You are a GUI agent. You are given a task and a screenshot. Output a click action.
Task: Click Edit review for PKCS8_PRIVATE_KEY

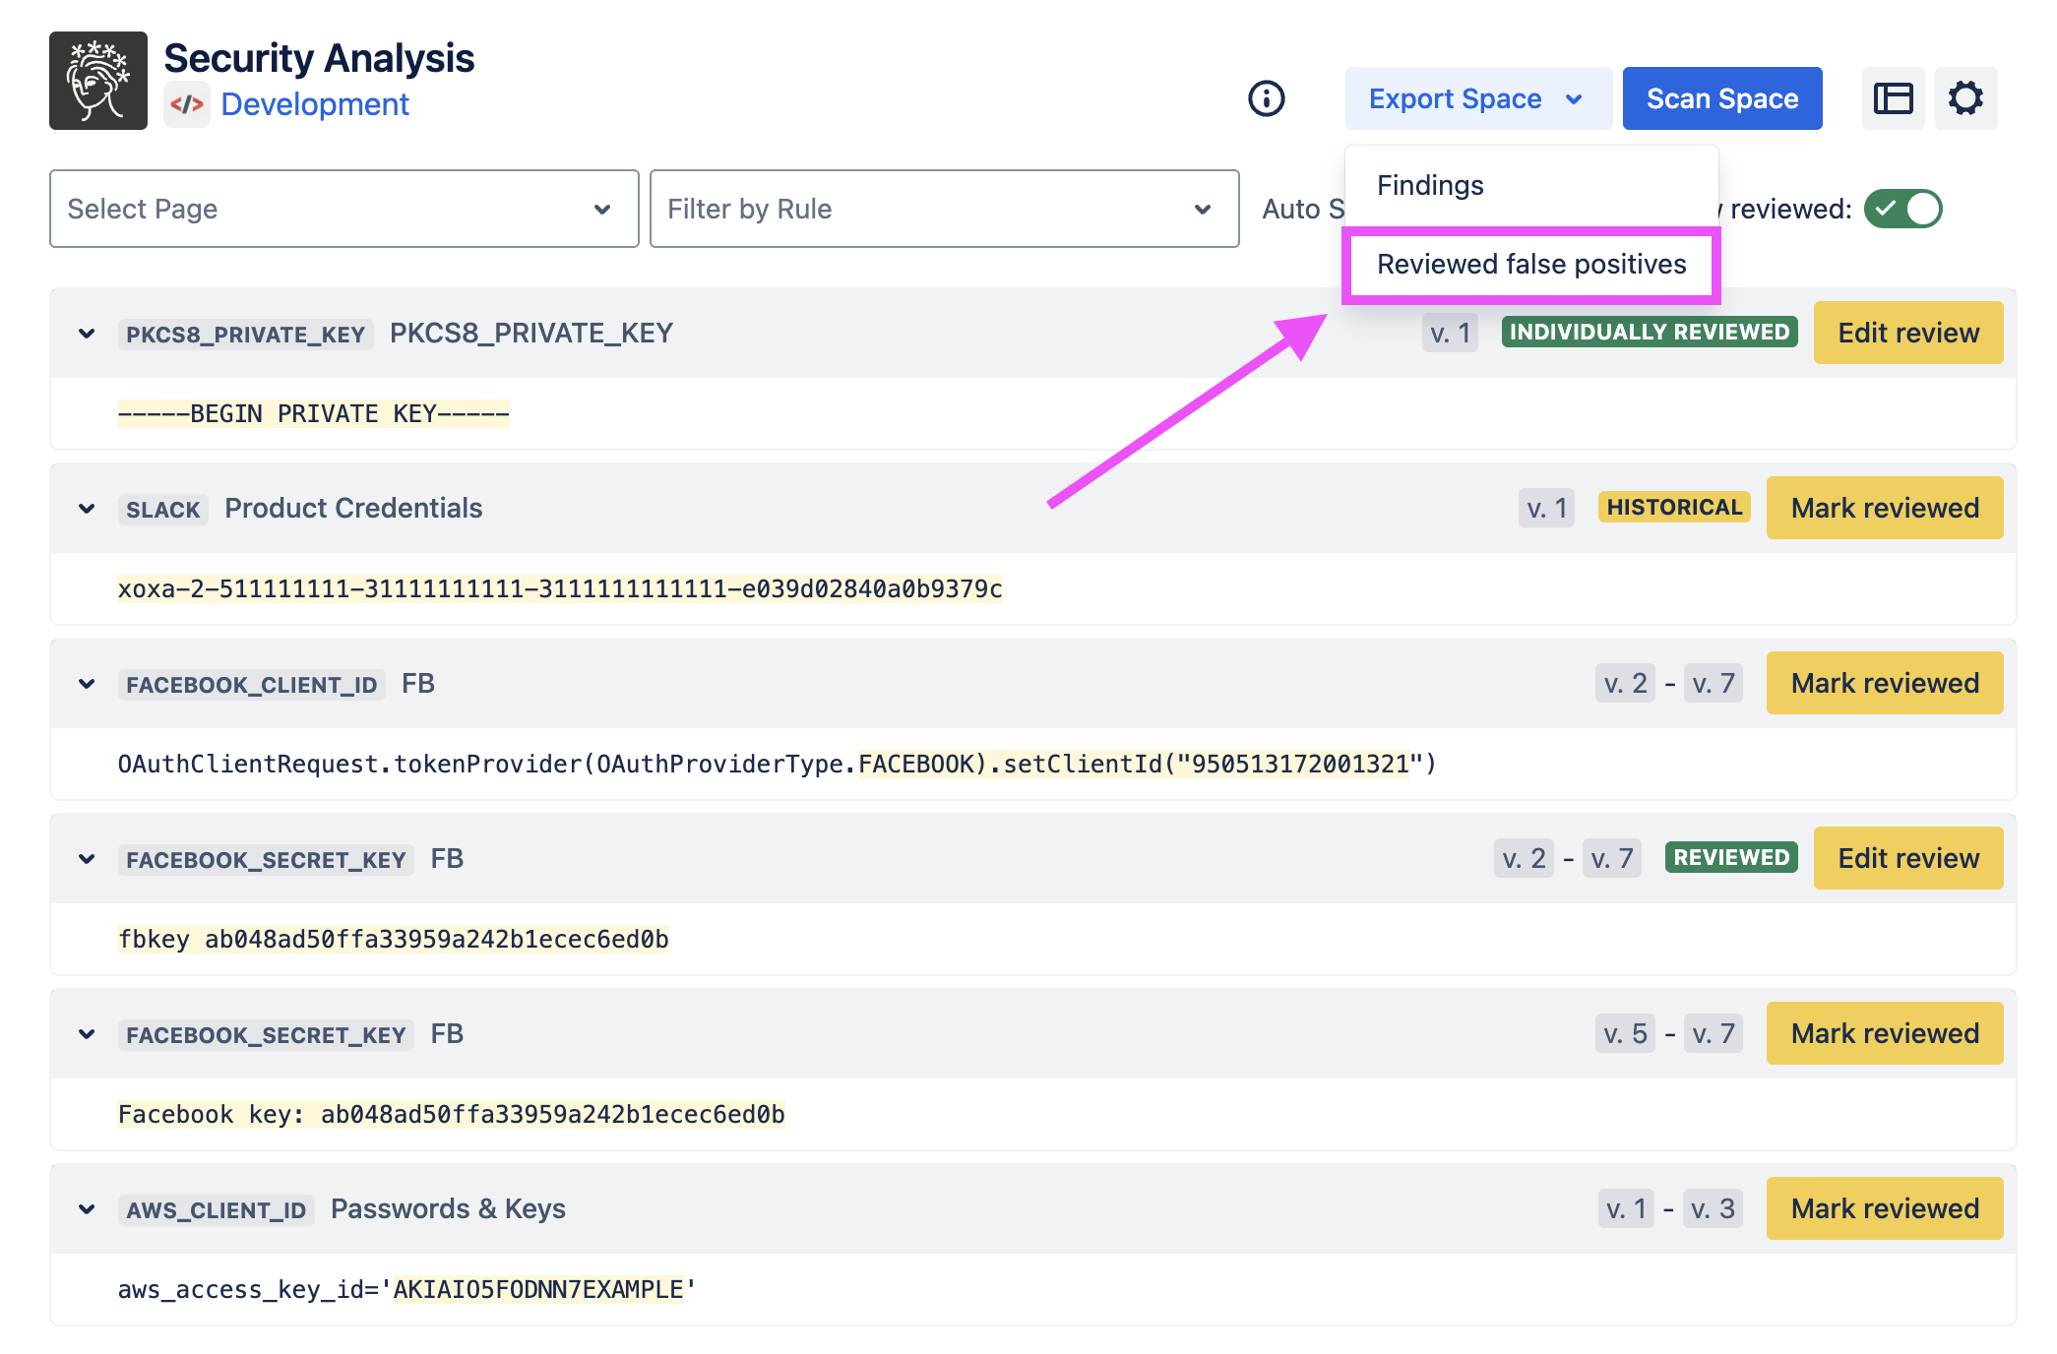(x=1907, y=333)
